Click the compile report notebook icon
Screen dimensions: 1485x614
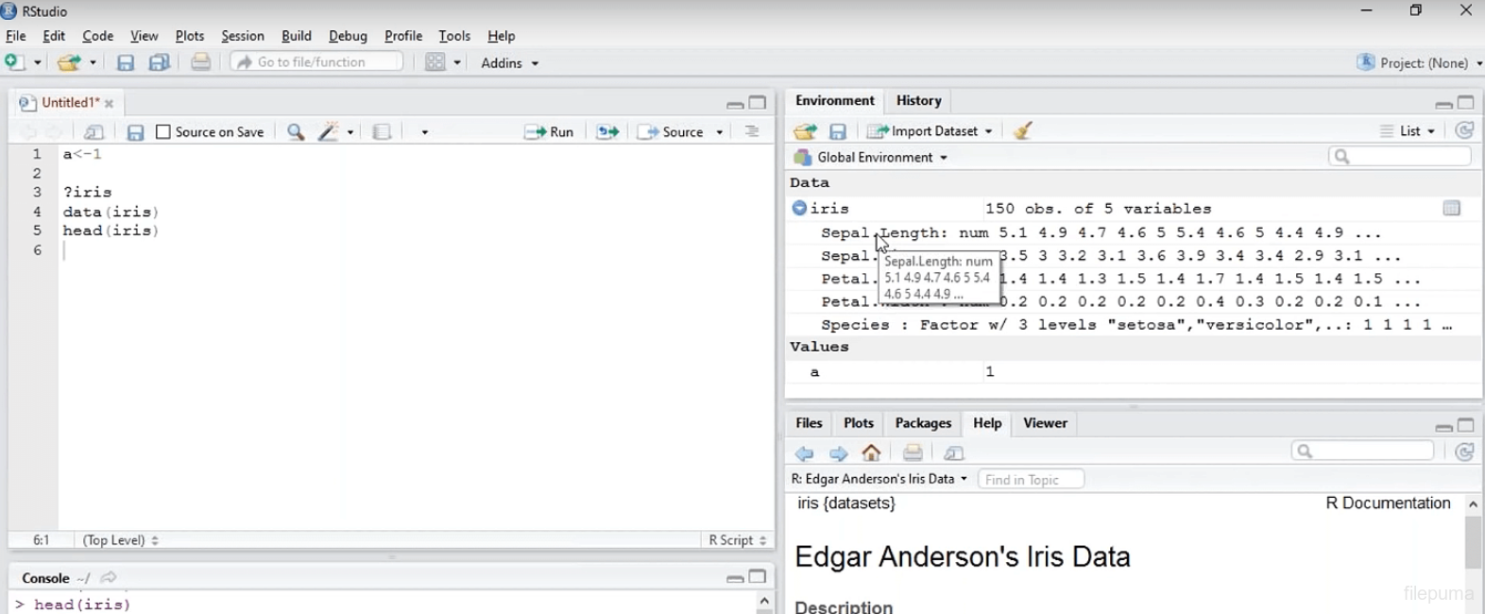(382, 132)
